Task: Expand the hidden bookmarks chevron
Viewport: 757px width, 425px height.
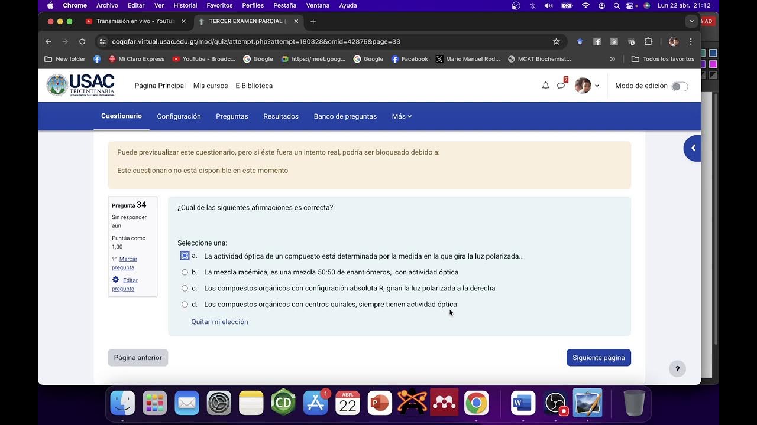Action: (612, 59)
